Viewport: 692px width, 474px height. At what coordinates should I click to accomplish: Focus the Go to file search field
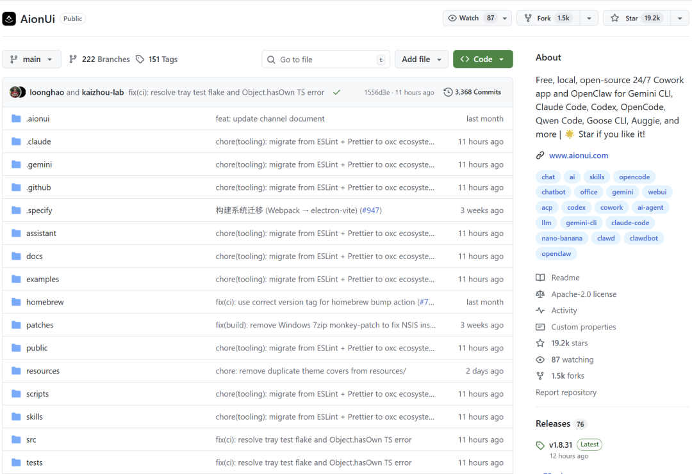click(325, 59)
